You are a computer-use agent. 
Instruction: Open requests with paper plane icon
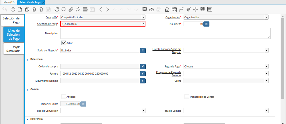[x=188, y=9]
